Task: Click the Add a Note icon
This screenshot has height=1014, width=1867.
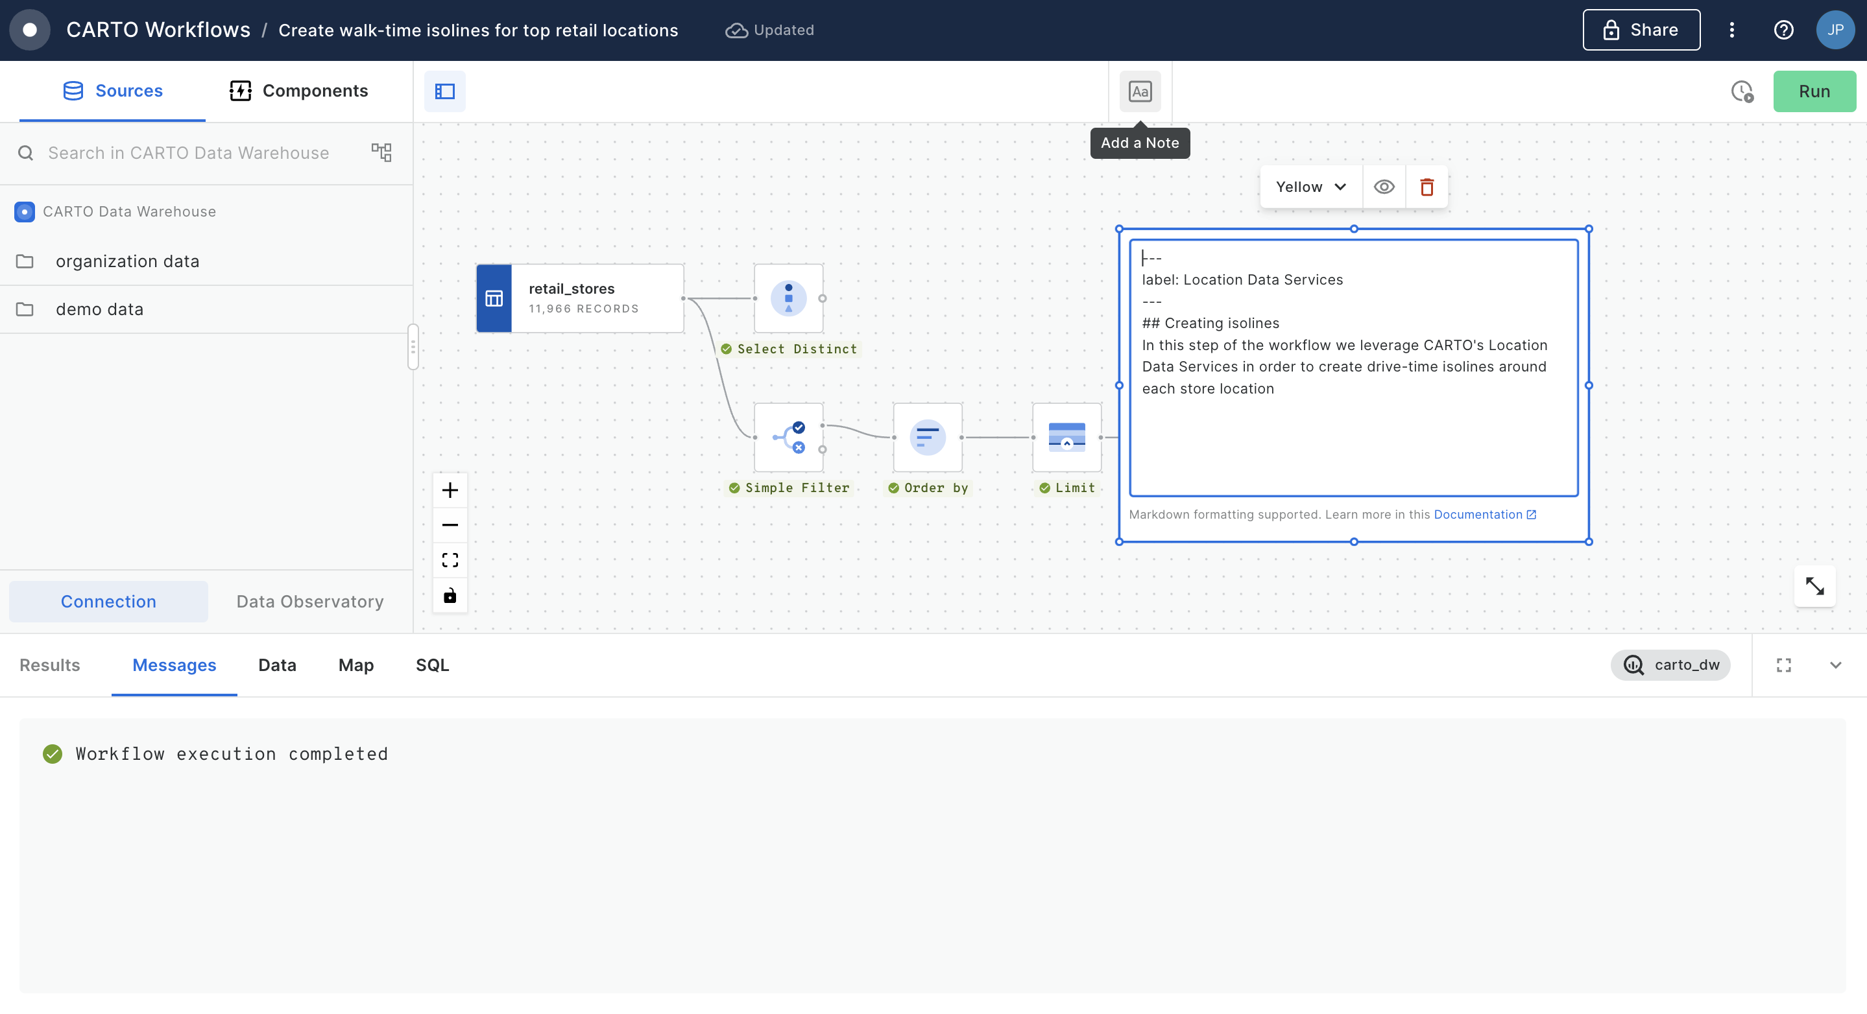Action: 1139,91
